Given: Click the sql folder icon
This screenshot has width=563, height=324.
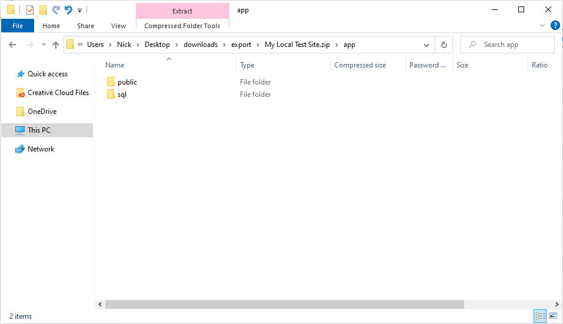Looking at the screenshot, I should point(111,95).
